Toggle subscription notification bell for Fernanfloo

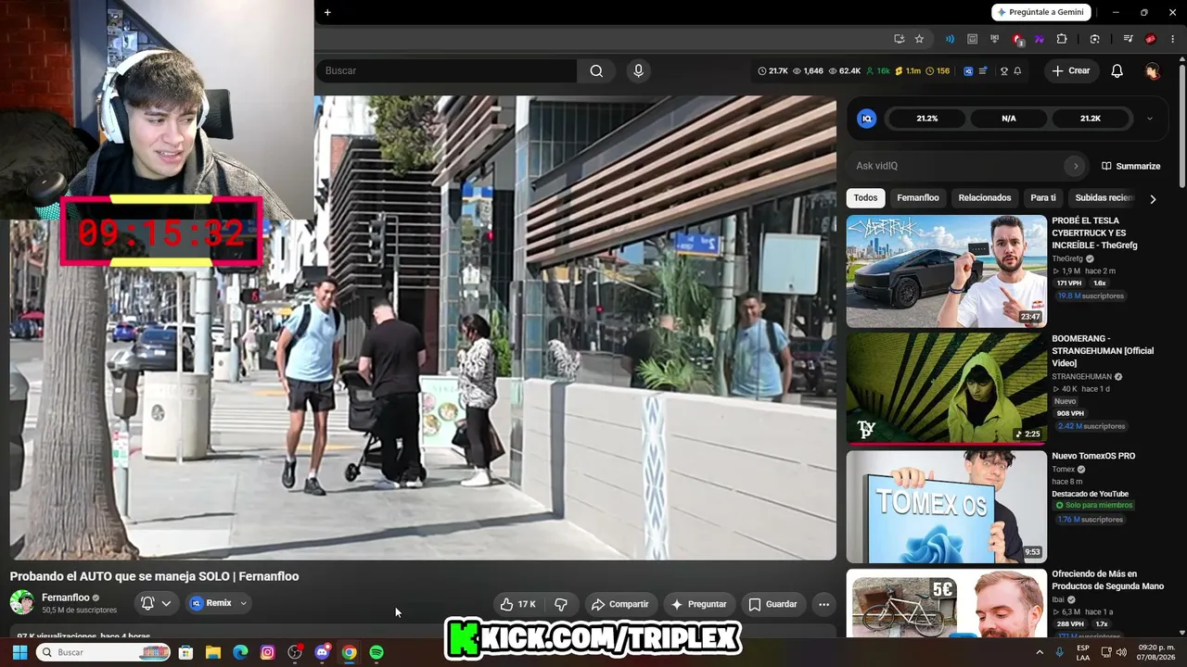tap(147, 603)
